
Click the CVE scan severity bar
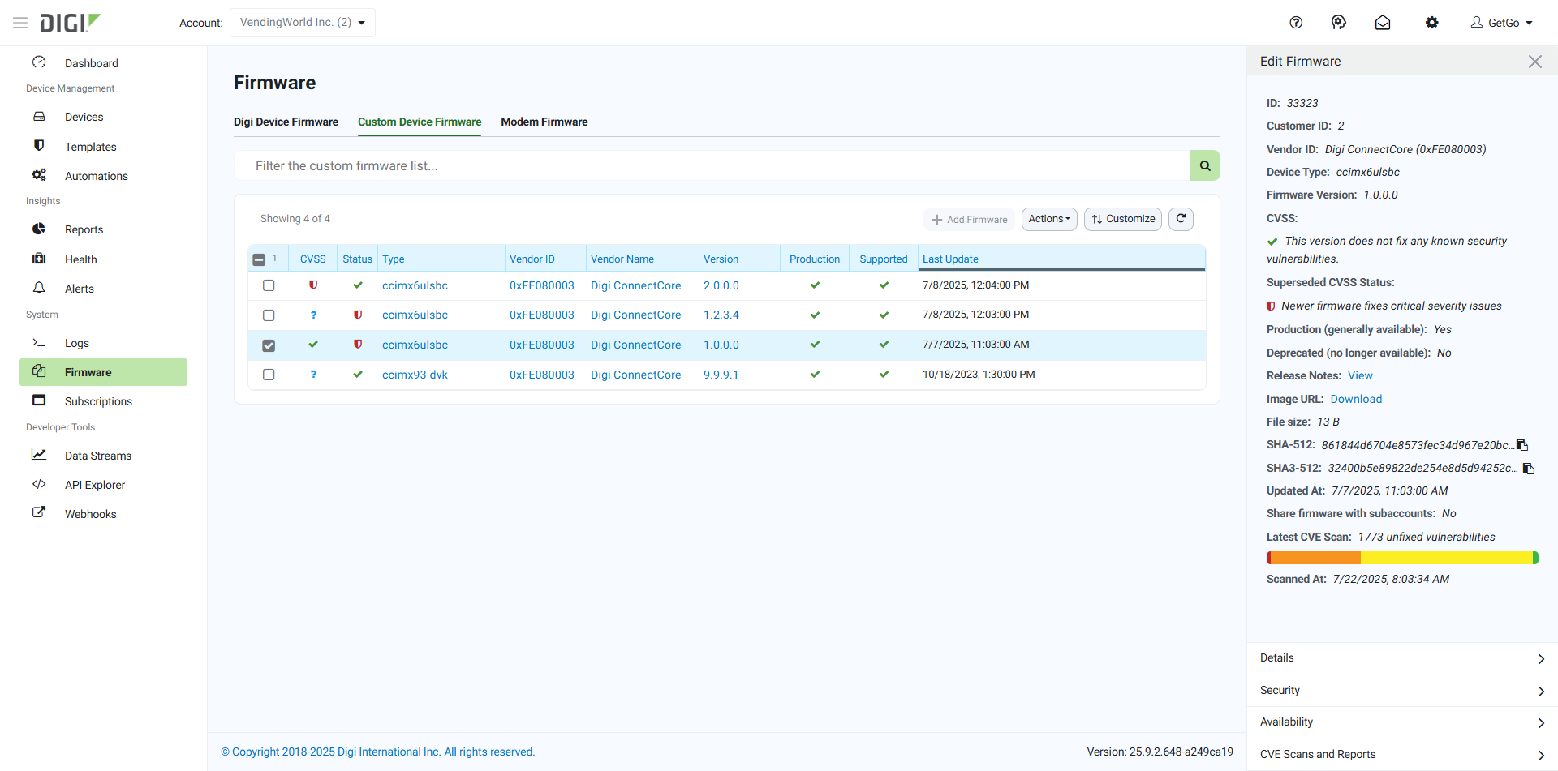point(1401,558)
